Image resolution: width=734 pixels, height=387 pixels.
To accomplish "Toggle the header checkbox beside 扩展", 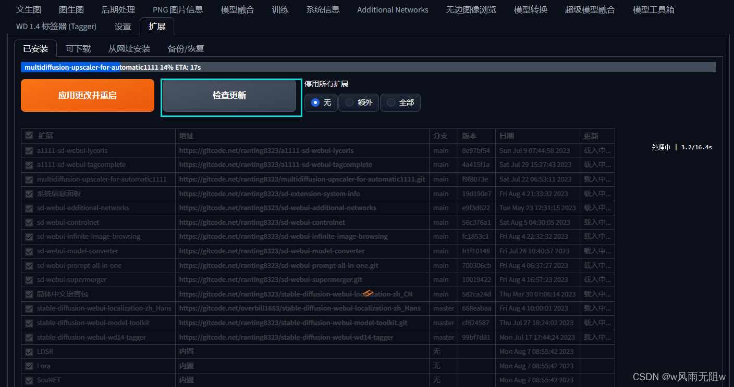I will pos(29,136).
